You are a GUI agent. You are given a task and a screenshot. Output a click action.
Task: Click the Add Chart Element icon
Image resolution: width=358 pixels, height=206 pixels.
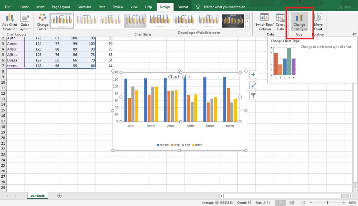(x=9, y=17)
